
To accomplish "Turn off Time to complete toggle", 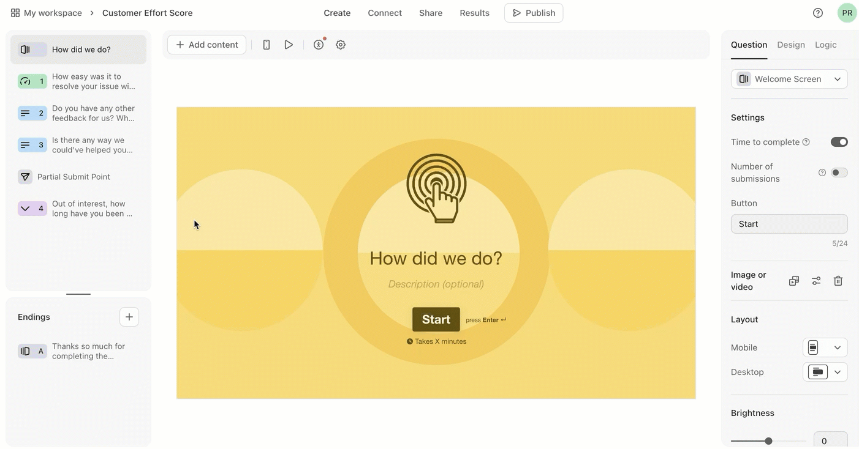I will point(839,142).
